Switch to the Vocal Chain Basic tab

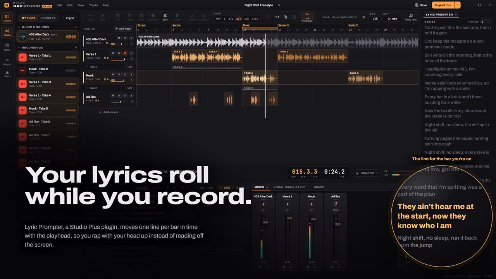[x=289, y=187]
